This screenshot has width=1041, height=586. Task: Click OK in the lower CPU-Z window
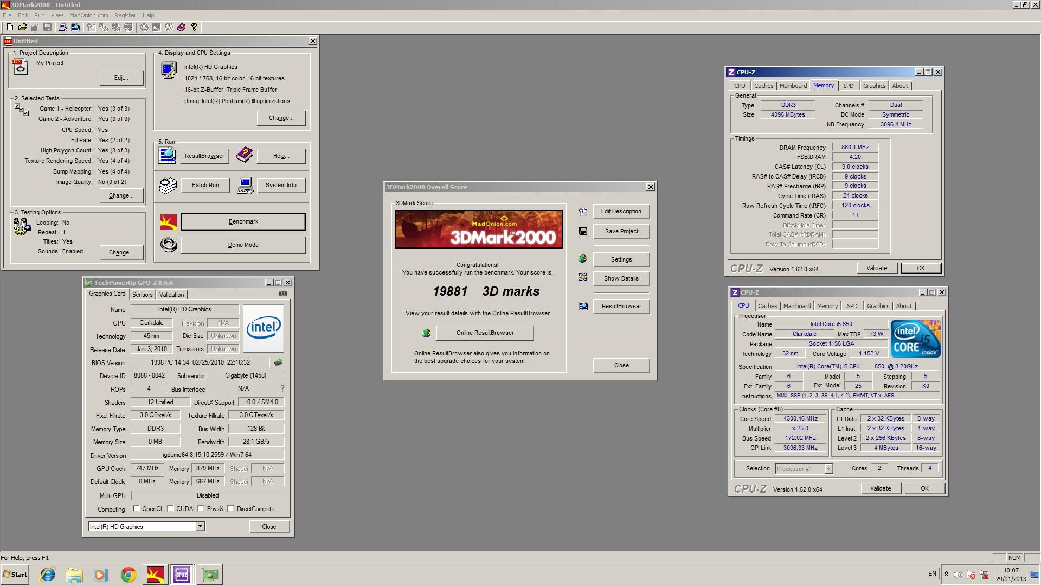924,488
